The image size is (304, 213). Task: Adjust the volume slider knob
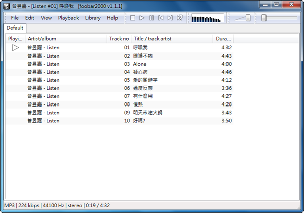coord(248,18)
